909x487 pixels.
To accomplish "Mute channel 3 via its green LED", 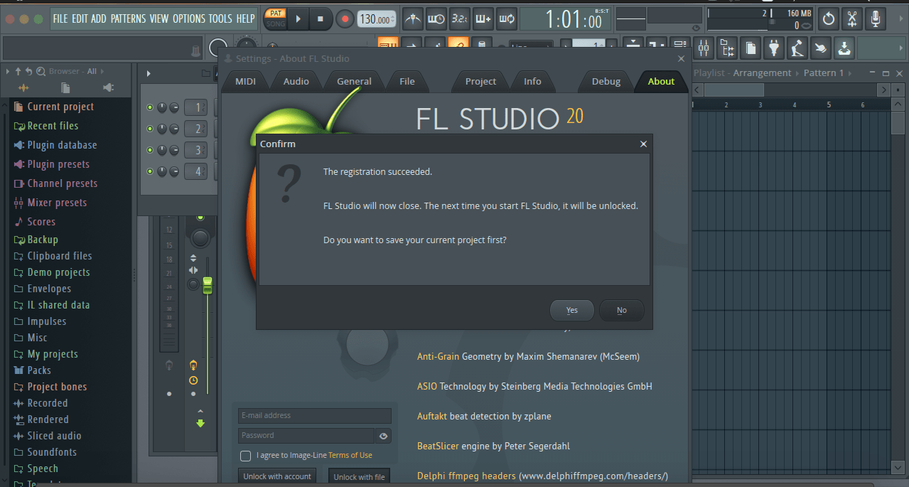I will (x=150, y=150).
